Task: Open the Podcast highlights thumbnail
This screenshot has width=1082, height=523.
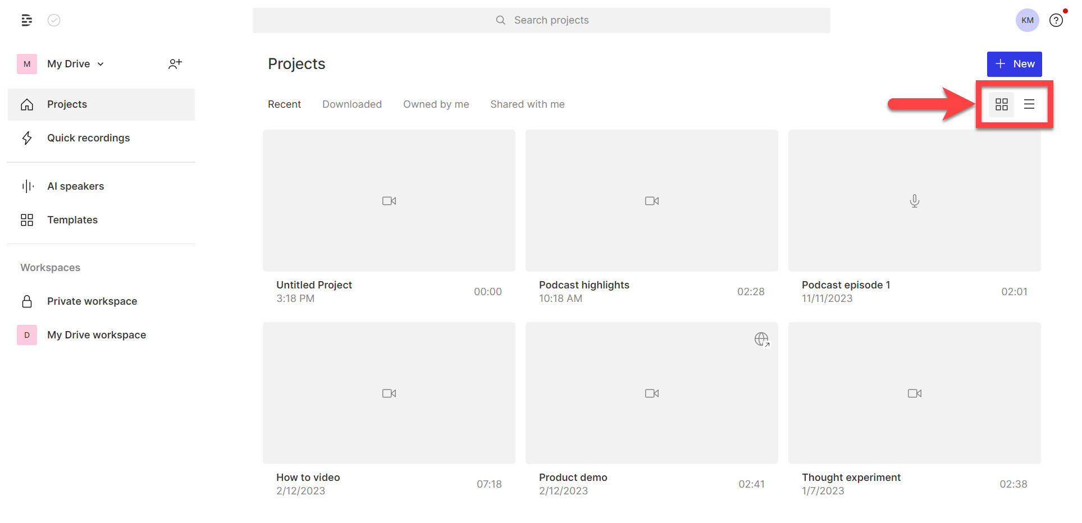Action: pos(652,201)
